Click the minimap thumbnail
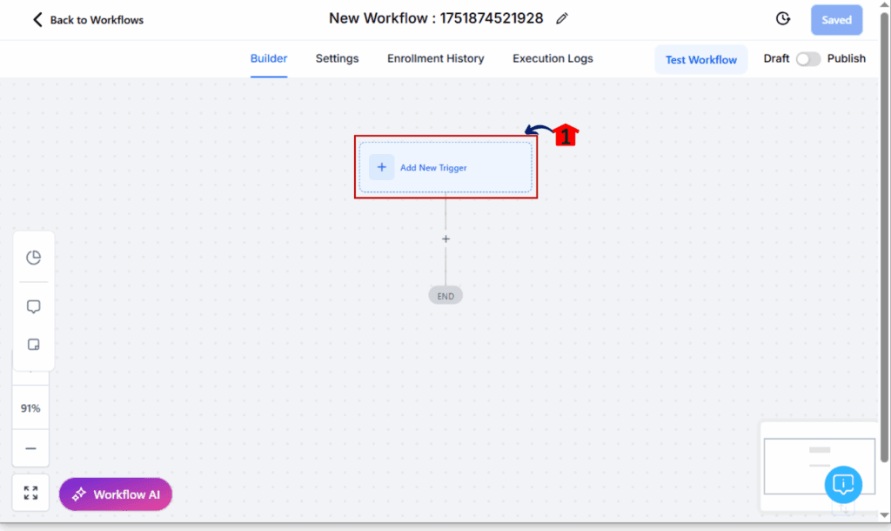This screenshot has height=531, width=891. point(820,467)
